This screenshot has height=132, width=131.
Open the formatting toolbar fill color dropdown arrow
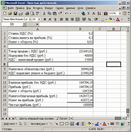[114, 19]
